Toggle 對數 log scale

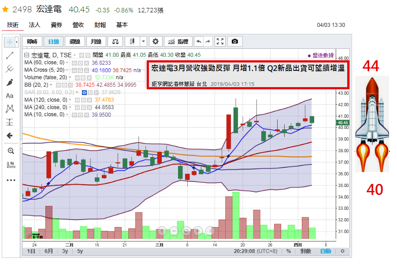[x=306, y=251]
